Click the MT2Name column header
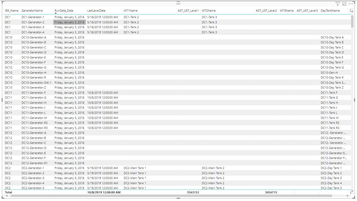Viewport: 357px width, 201px height. (x=209, y=11)
